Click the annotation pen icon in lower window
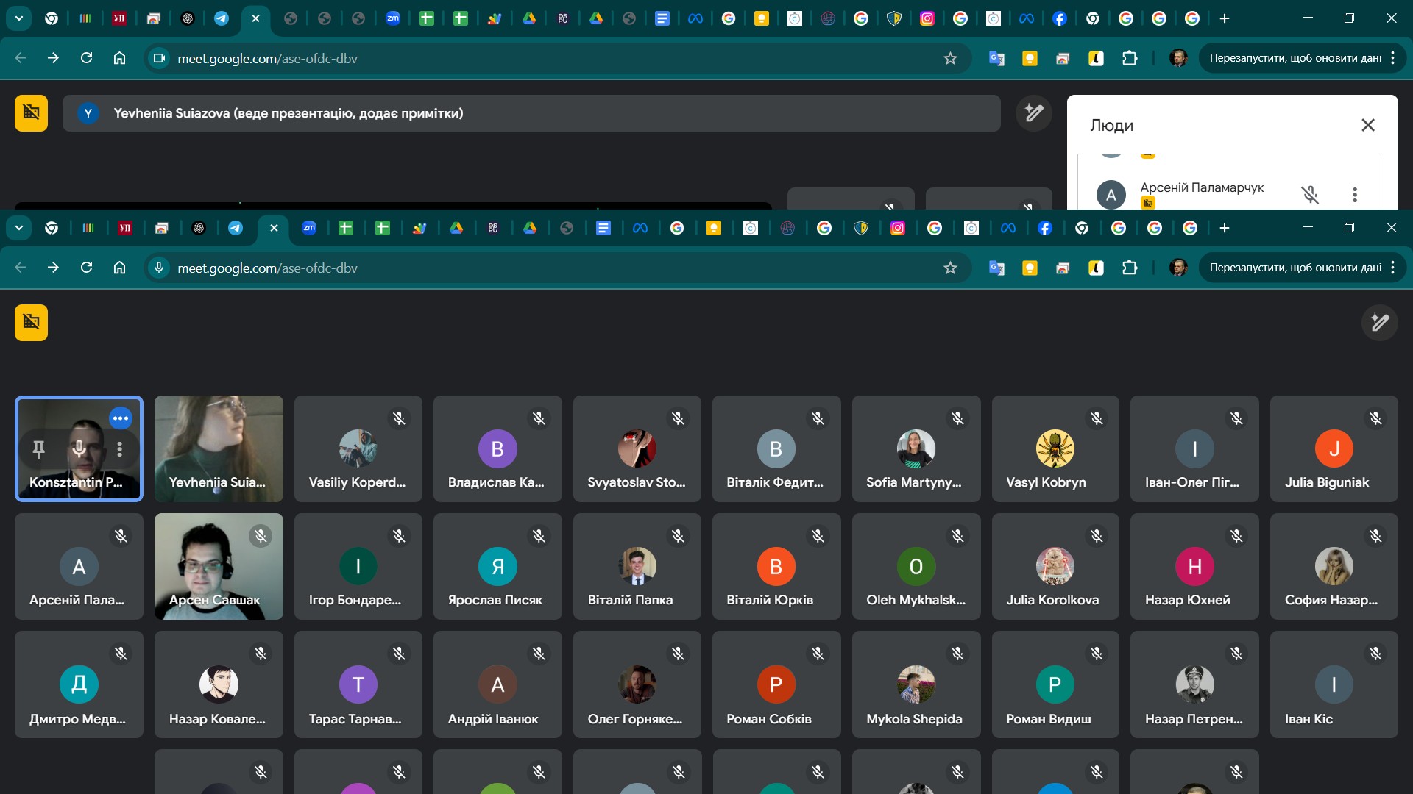 tap(1379, 323)
